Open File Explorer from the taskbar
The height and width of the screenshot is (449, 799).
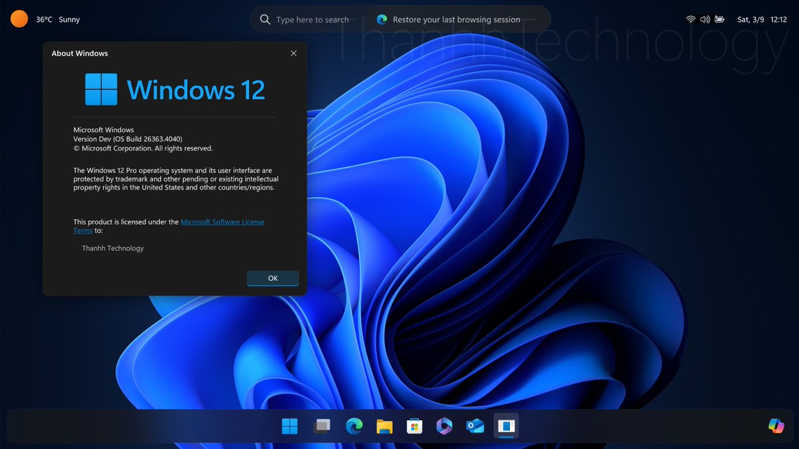pyautogui.click(x=384, y=426)
